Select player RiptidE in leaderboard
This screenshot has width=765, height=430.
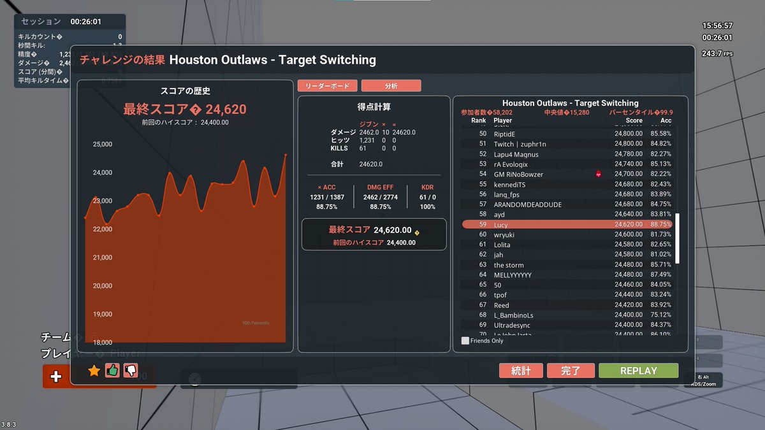click(x=567, y=134)
